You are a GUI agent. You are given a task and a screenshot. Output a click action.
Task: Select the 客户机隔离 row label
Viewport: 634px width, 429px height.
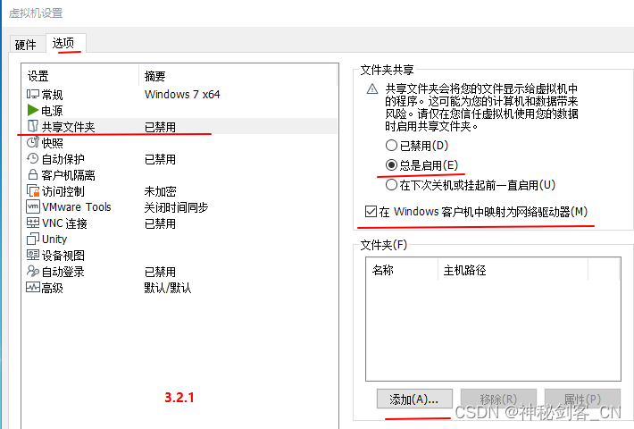[x=69, y=175]
